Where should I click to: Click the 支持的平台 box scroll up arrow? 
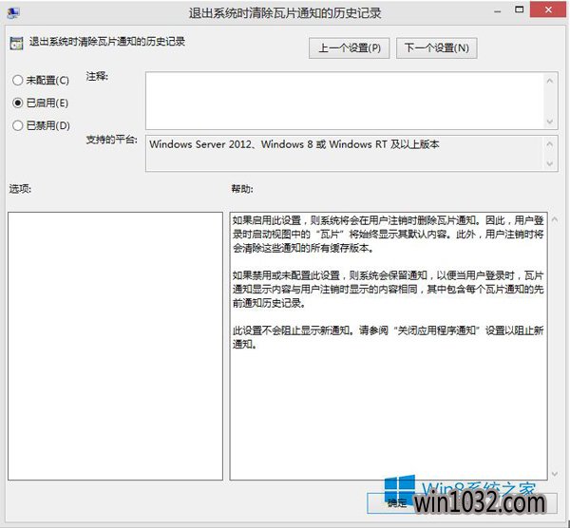pos(551,143)
